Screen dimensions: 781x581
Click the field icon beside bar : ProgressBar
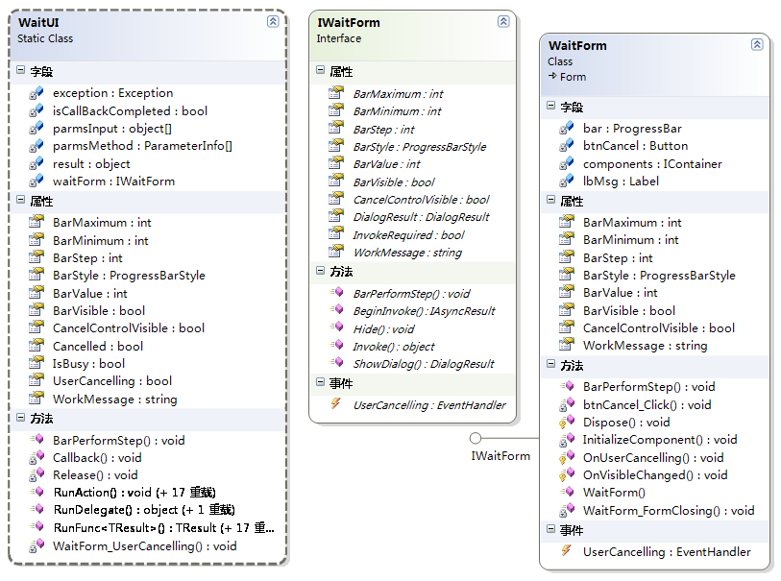click(x=567, y=128)
